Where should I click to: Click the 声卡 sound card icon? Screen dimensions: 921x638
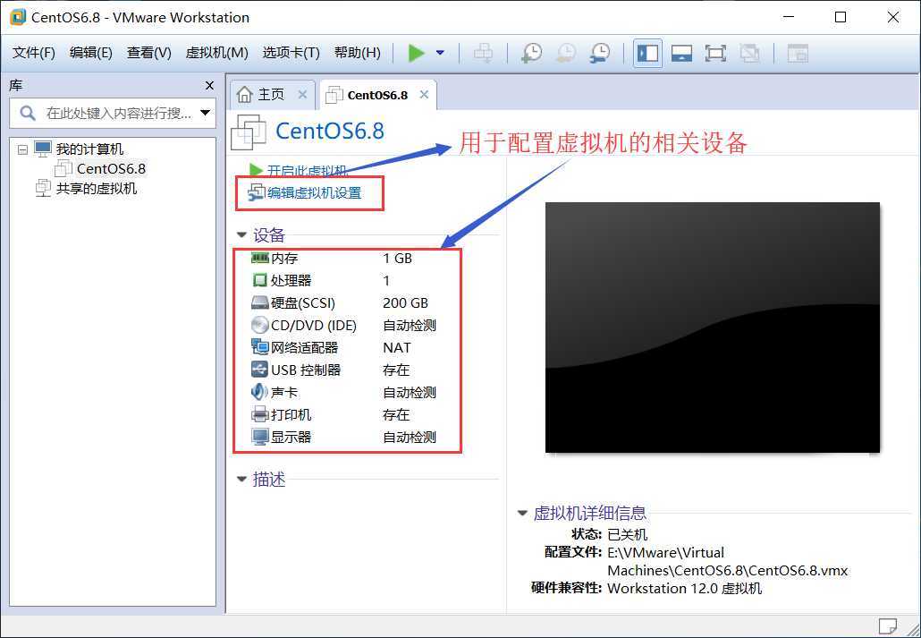[x=259, y=392]
